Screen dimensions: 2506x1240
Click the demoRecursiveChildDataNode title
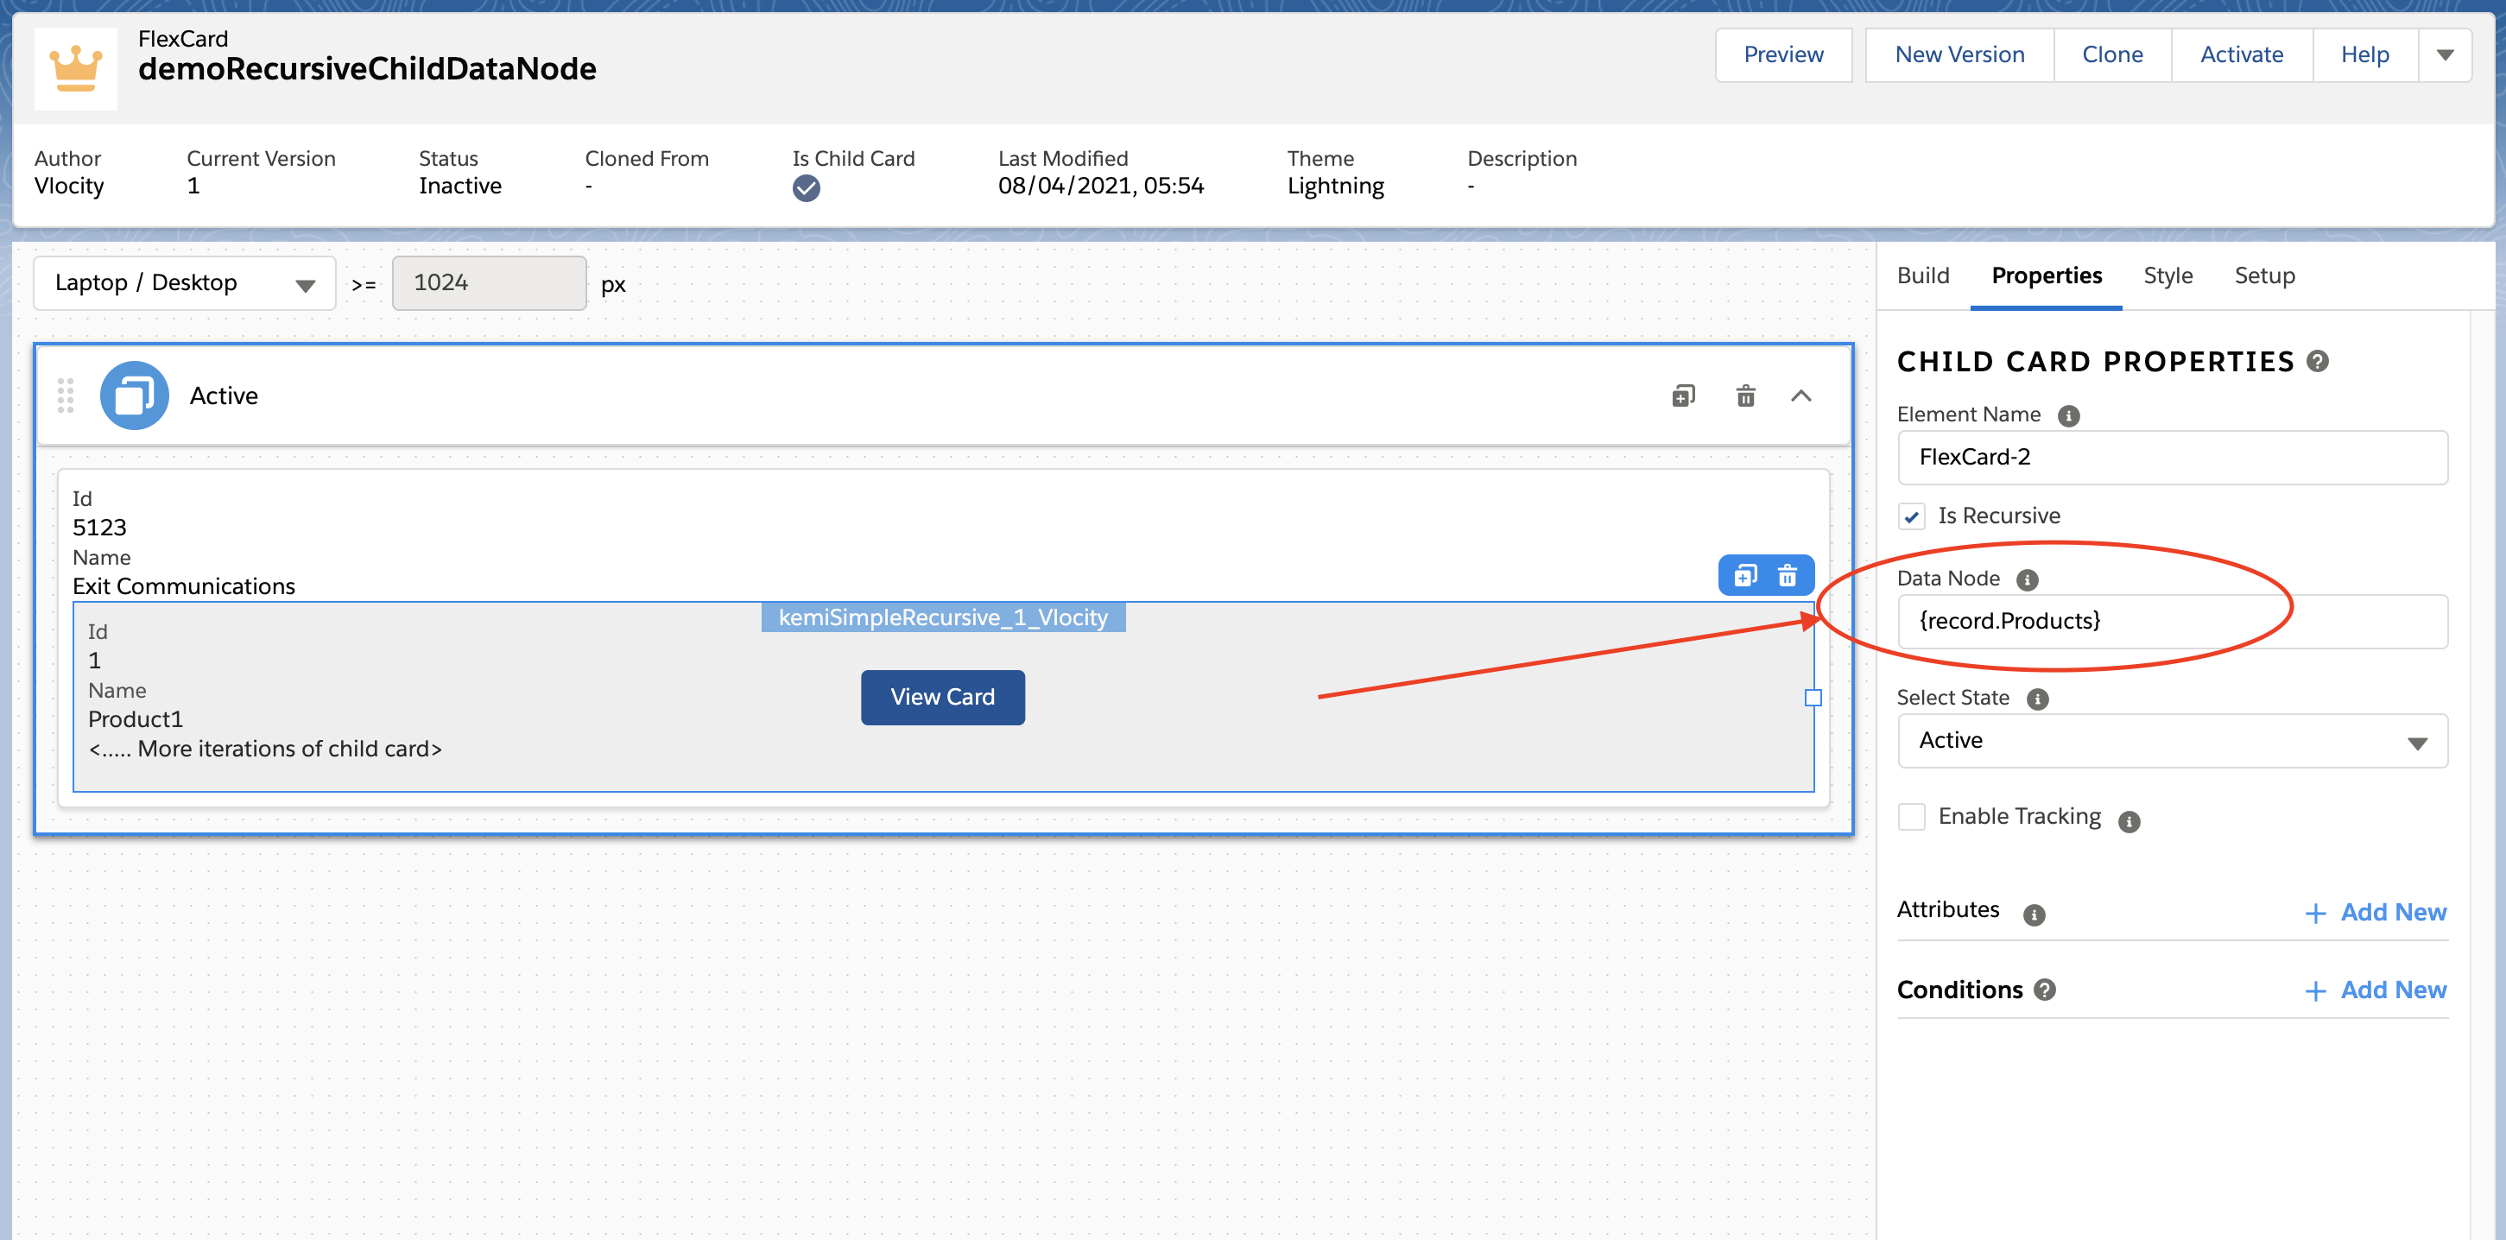[367, 69]
